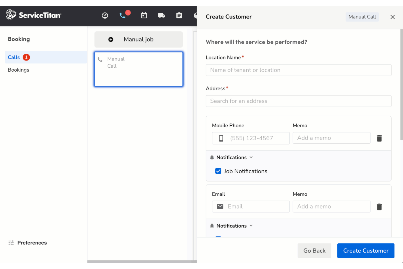
Task: Click the Dispatch truck icon
Action: pos(161,16)
